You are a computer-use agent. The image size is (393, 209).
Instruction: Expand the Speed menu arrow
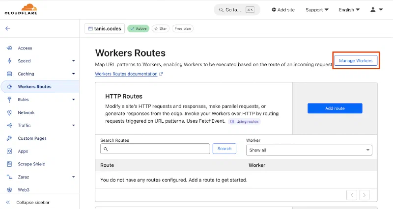(x=73, y=61)
